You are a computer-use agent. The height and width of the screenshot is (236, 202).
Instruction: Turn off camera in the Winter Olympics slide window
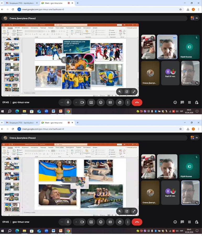click(82, 102)
